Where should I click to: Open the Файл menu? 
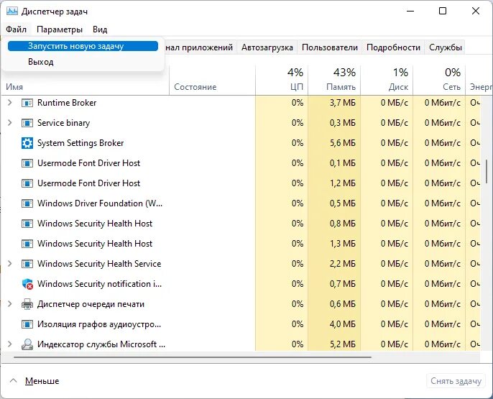point(16,29)
